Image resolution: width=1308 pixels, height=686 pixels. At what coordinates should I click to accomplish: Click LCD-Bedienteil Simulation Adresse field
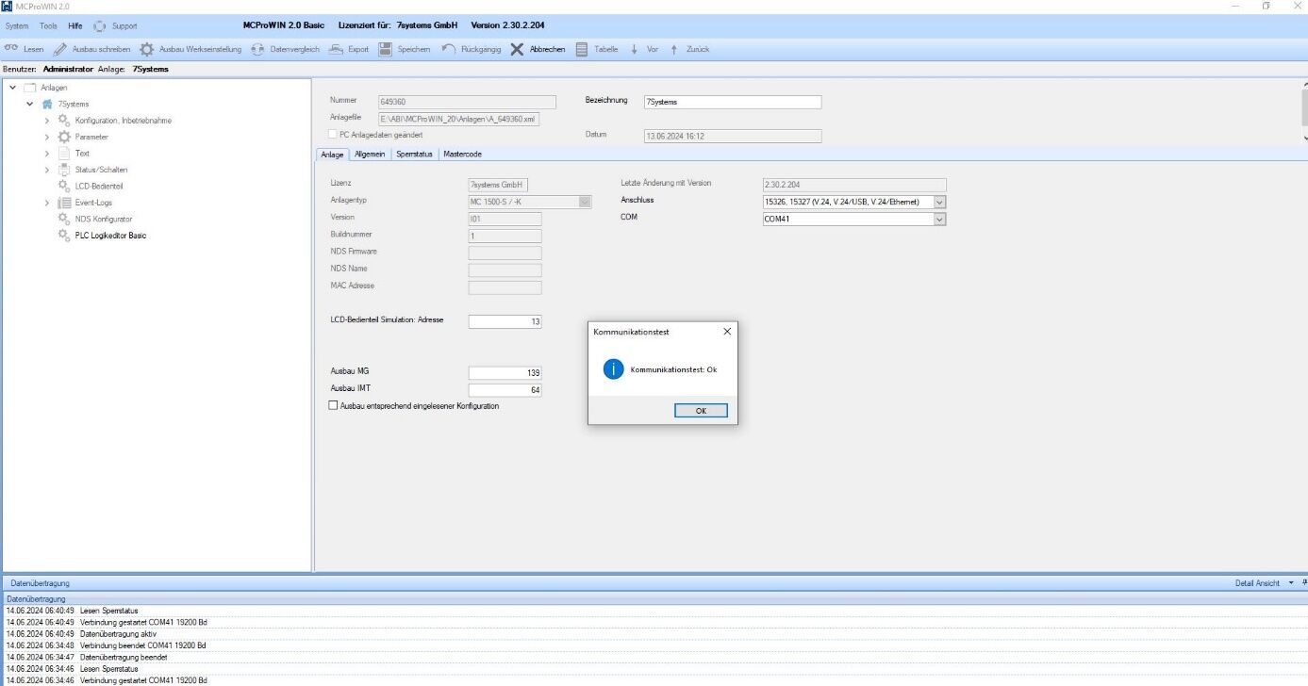pyautogui.click(x=505, y=321)
